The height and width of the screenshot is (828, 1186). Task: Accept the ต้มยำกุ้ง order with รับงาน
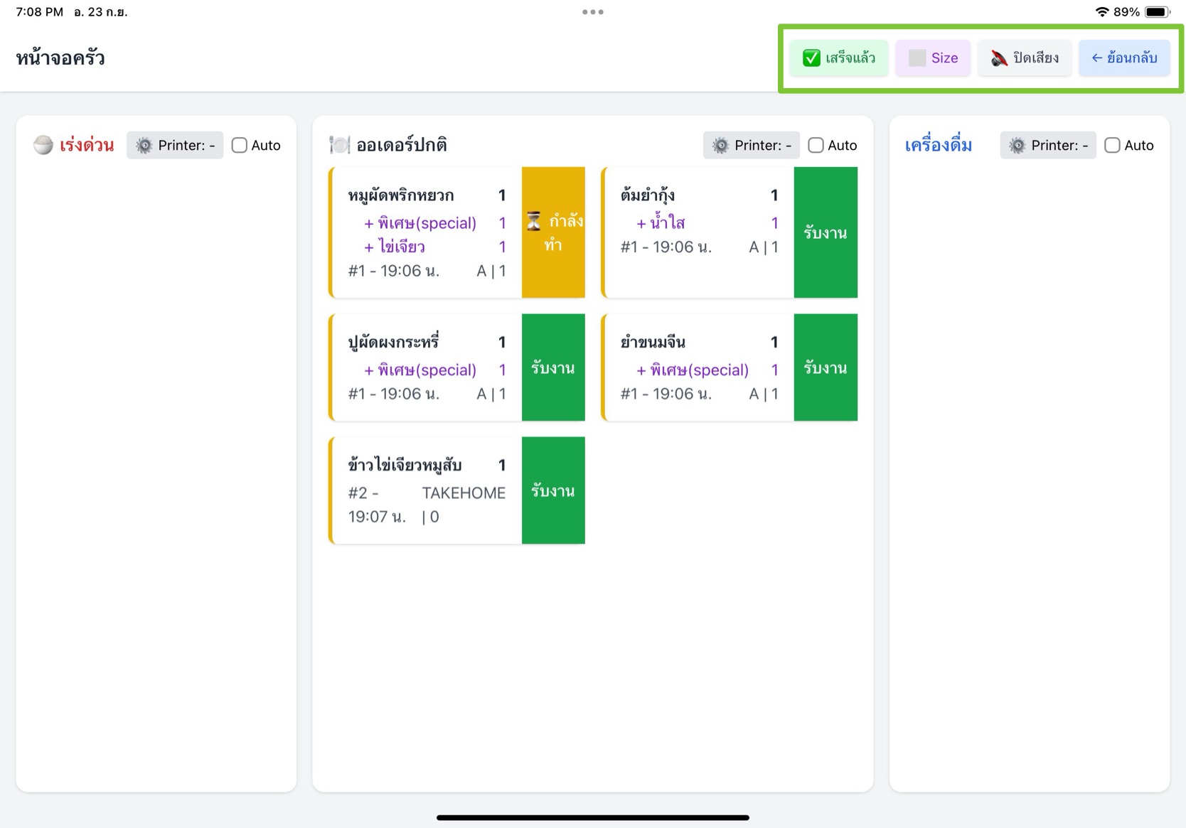click(x=825, y=232)
